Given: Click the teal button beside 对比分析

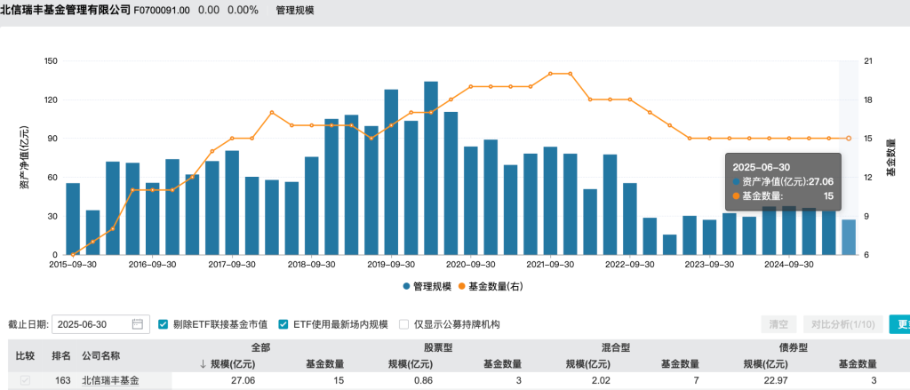Looking at the screenshot, I should click(x=899, y=324).
